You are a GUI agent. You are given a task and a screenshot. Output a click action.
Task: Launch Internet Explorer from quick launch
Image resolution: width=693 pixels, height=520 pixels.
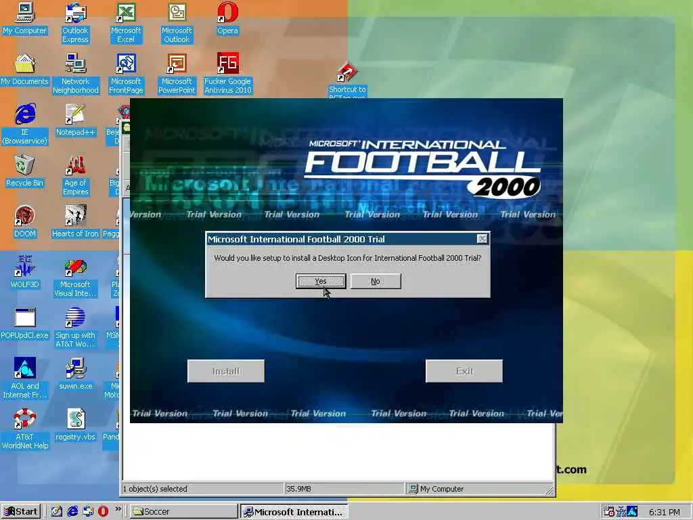(72, 512)
